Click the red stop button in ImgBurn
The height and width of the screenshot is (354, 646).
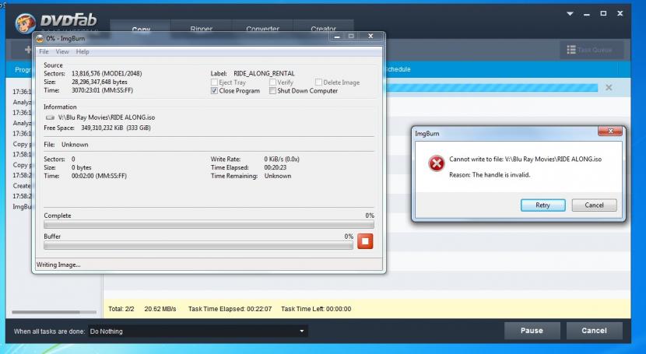click(365, 240)
